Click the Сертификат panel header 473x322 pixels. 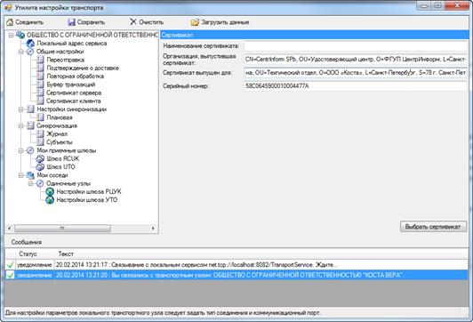click(x=315, y=35)
